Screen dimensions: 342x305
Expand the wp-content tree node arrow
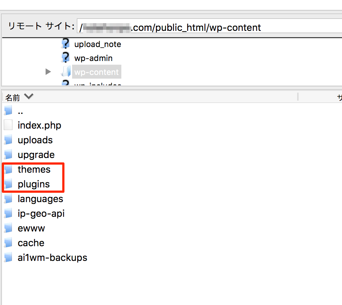pos(48,72)
